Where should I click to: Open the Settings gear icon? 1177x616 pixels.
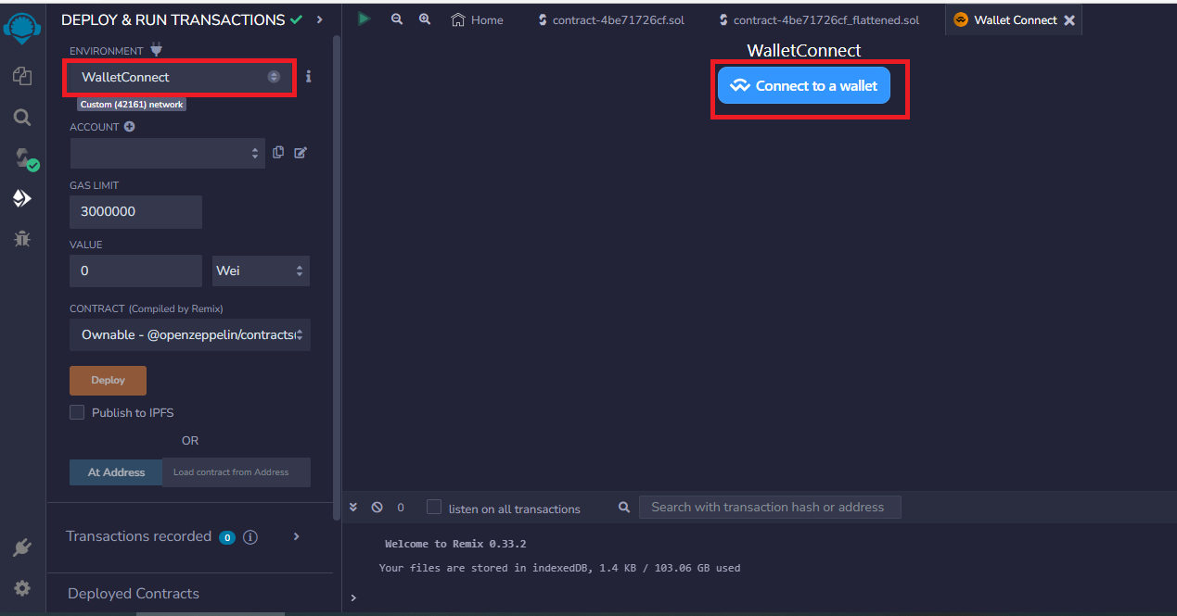pos(22,588)
